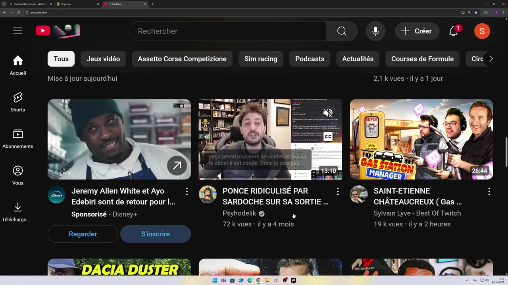This screenshot has width=508, height=285.
Task: Open Chrome extensions puzzle icon
Action: 486,12
